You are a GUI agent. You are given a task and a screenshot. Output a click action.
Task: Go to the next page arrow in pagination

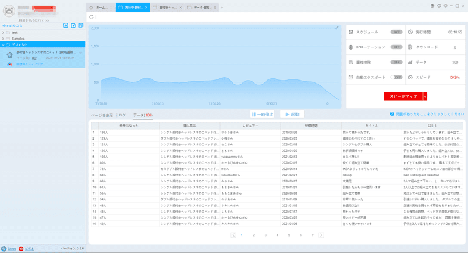(x=321, y=235)
